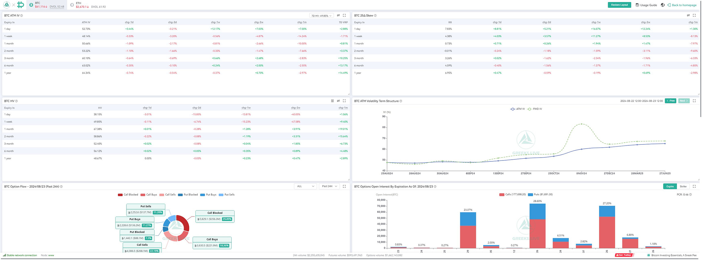Toggle the FWD IV series in chart legend
The image size is (702, 260).
point(535,109)
